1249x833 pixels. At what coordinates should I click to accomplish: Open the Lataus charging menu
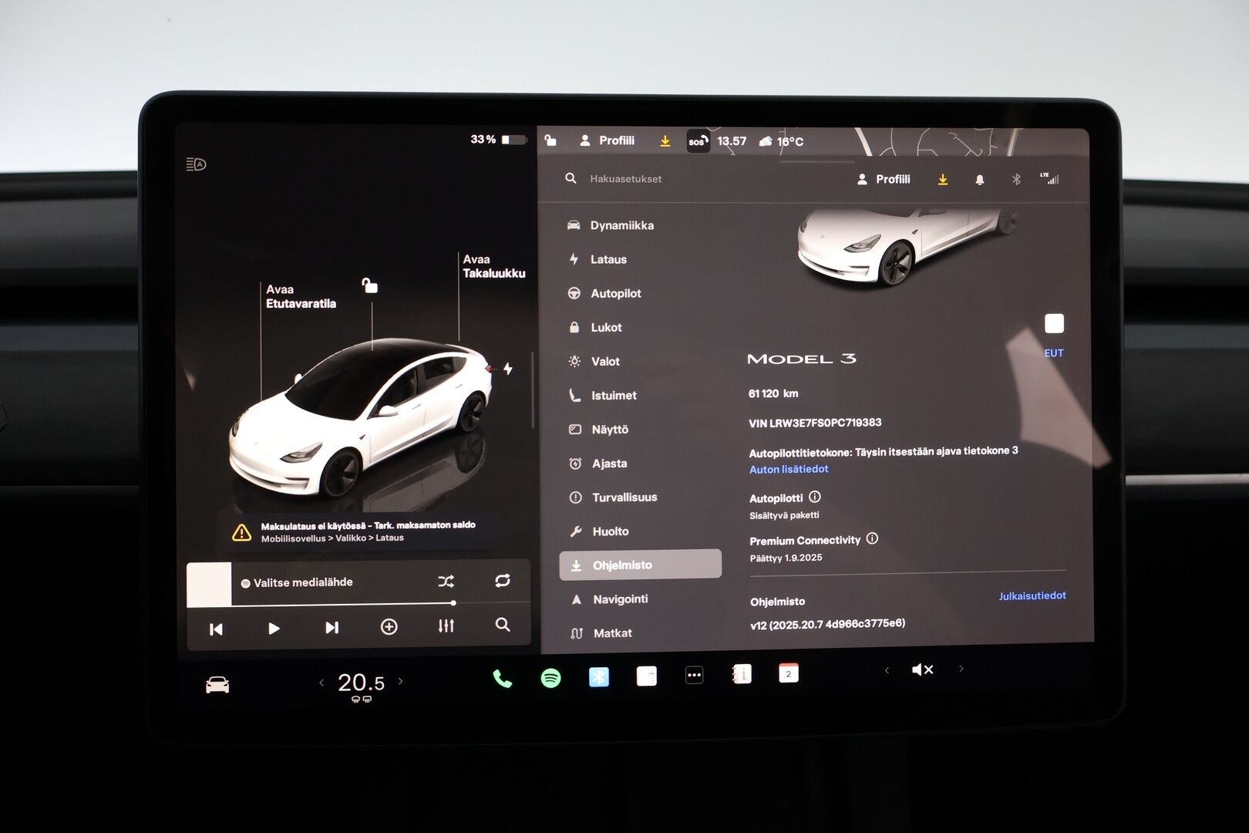(598, 259)
